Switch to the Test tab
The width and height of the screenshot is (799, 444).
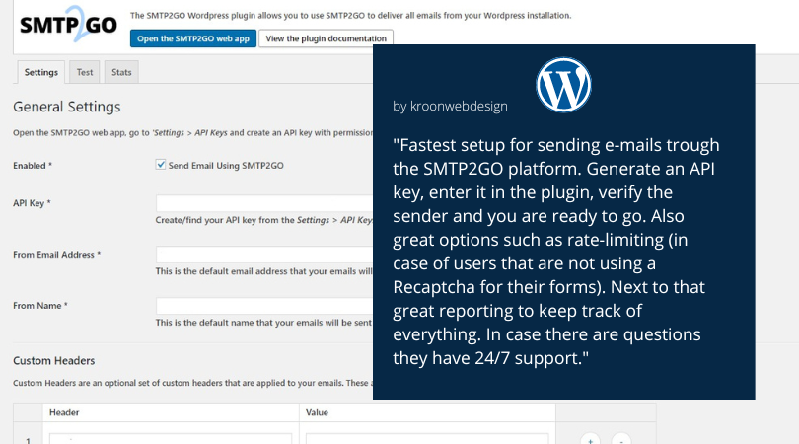point(85,72)
